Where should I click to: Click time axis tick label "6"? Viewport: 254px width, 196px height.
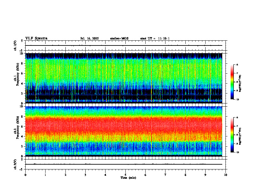[146, 175]
